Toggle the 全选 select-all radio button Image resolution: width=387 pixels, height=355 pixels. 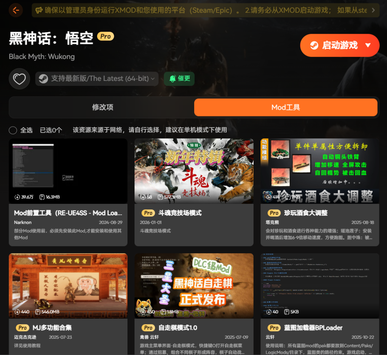click(13, 130)
